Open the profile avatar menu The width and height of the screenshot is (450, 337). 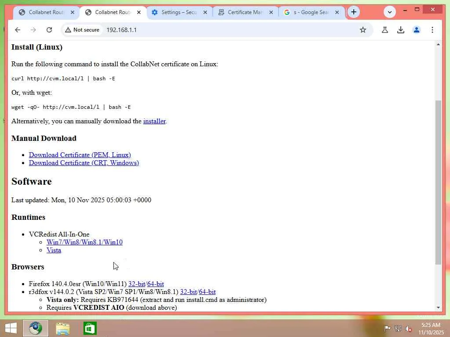(417, 30)
